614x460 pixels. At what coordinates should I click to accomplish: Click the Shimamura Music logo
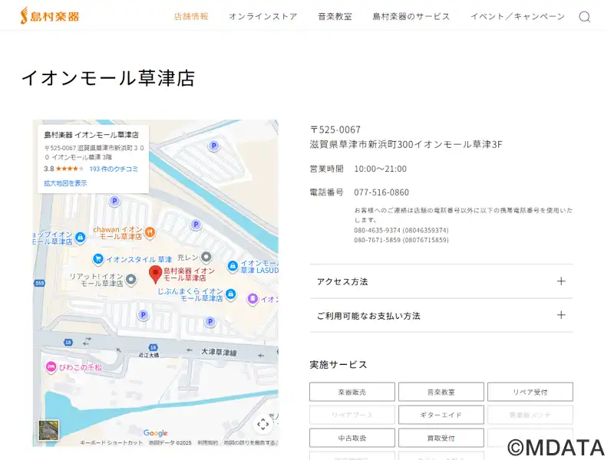pos(50,16)
